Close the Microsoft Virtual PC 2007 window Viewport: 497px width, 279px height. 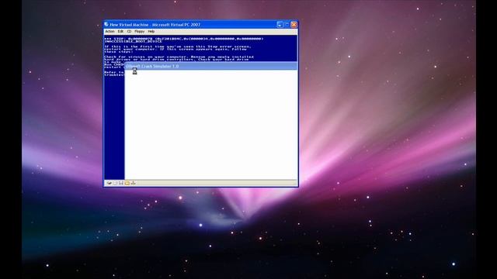294,24
